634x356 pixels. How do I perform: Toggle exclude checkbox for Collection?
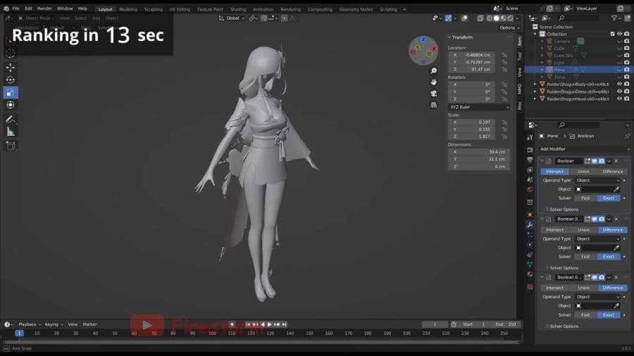(x=613, y=34)
